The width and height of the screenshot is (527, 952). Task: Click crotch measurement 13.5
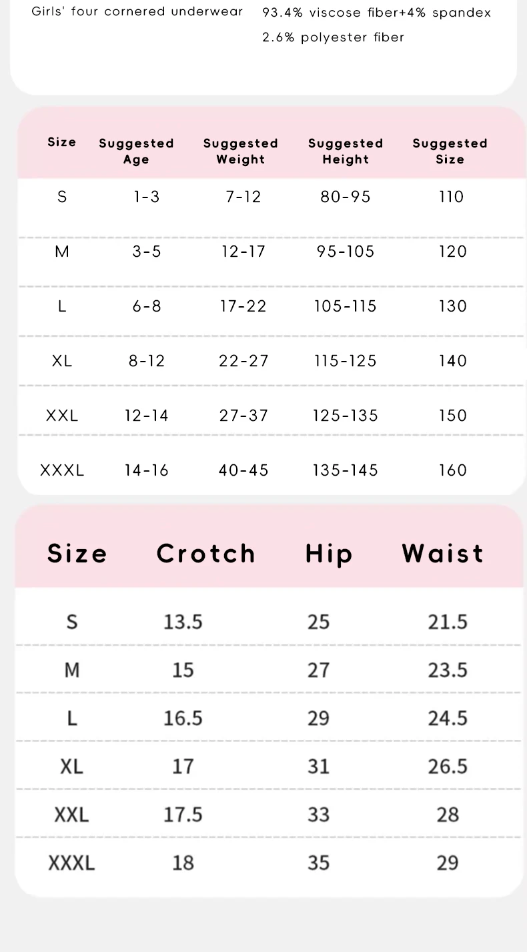point(183,622)
